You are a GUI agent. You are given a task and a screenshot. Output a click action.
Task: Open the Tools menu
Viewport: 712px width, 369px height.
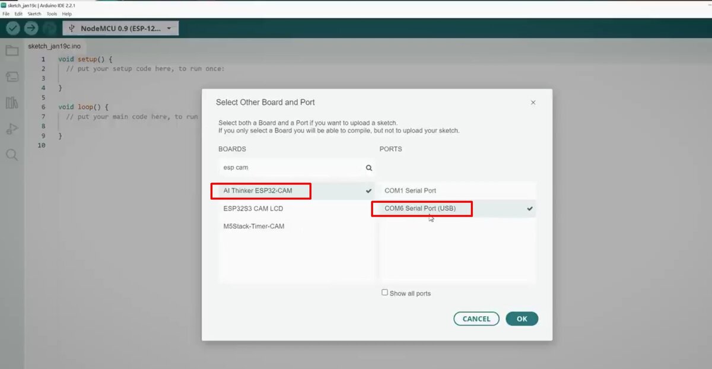point(52,14)
